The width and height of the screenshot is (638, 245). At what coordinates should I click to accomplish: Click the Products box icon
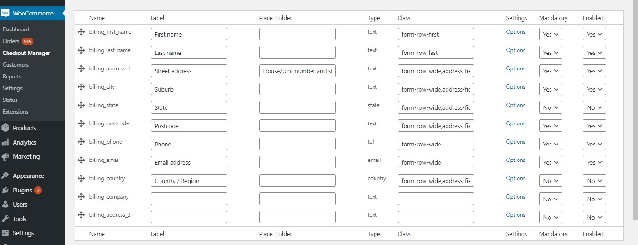6,128
